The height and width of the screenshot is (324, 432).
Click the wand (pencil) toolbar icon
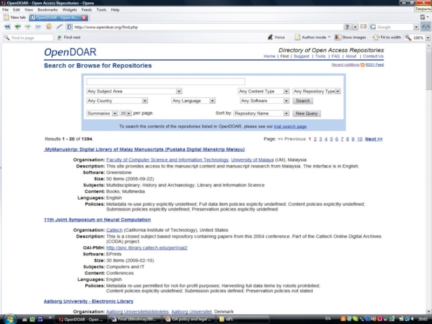coord(59,26)
